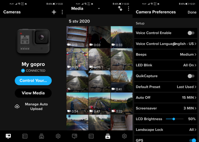Open the 0:33 hedge path video
This screenshot has height=142, width=199.
121,37
